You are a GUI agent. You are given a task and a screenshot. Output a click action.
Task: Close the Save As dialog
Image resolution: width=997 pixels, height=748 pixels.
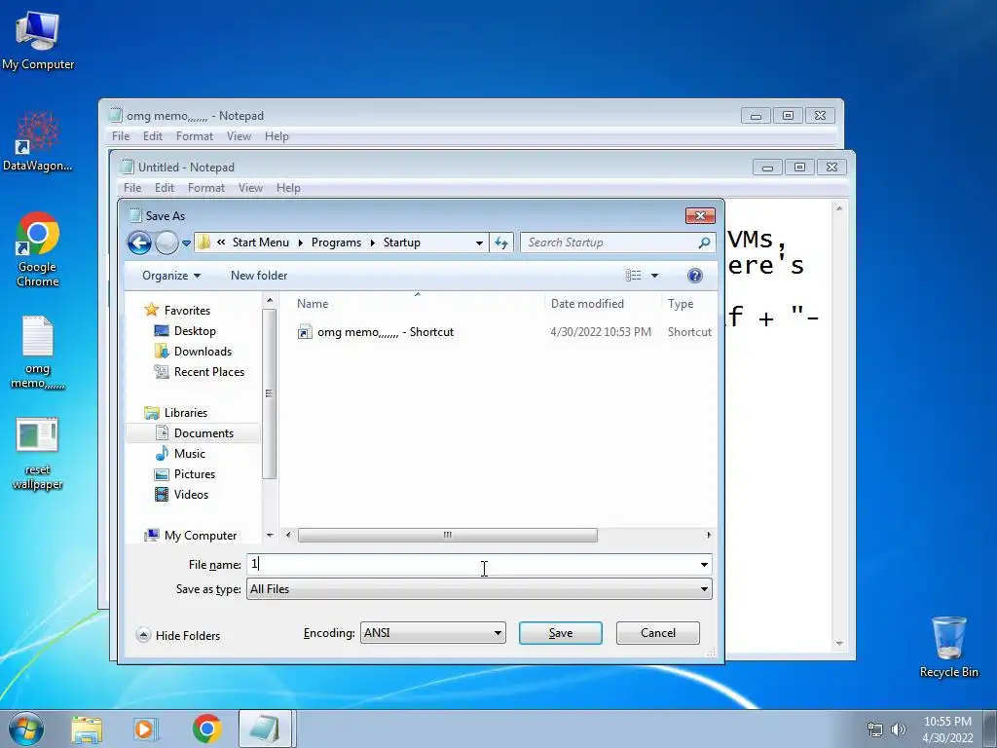point(700,215)
